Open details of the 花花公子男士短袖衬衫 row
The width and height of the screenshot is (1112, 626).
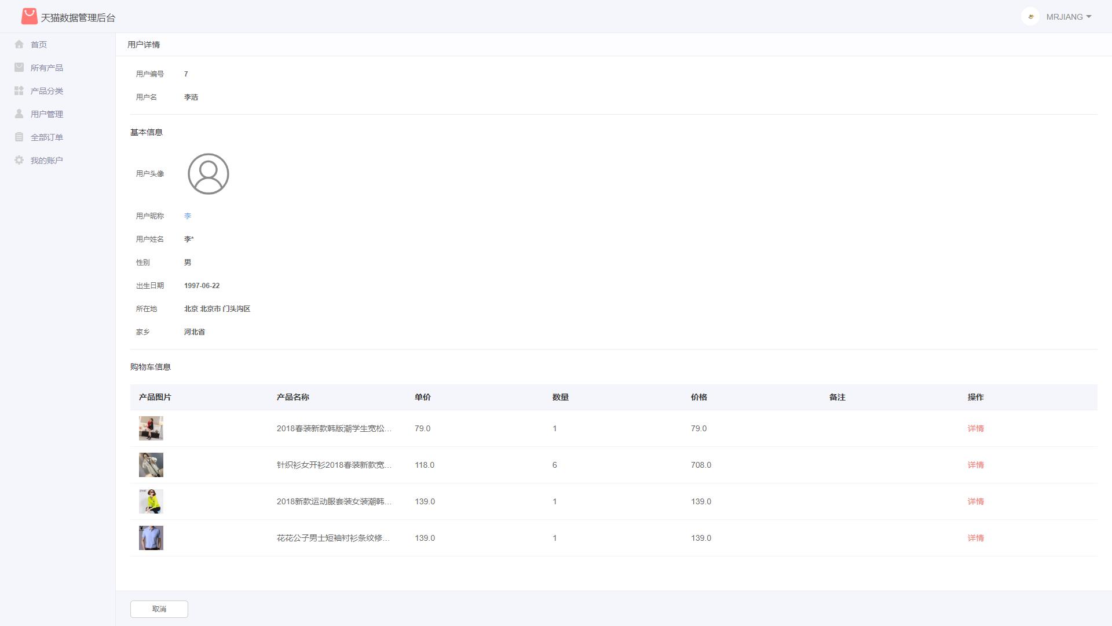(975, 538)
